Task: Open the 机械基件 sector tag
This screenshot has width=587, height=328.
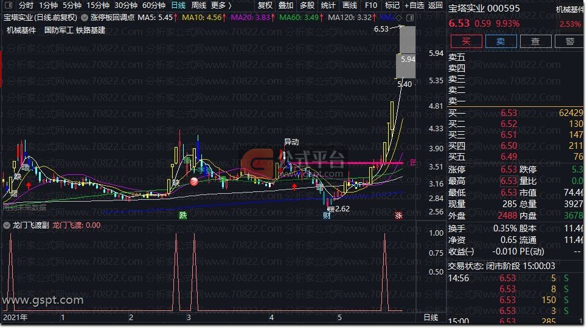Action: pyautogui.click(x=21, y=30)
